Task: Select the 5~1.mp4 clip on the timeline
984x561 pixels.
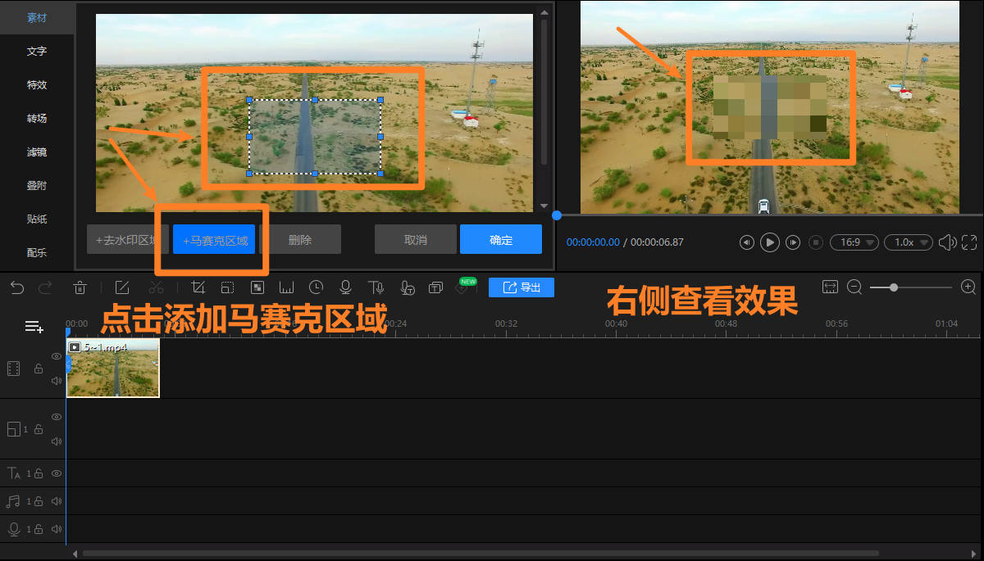Action: pos(113,369)
